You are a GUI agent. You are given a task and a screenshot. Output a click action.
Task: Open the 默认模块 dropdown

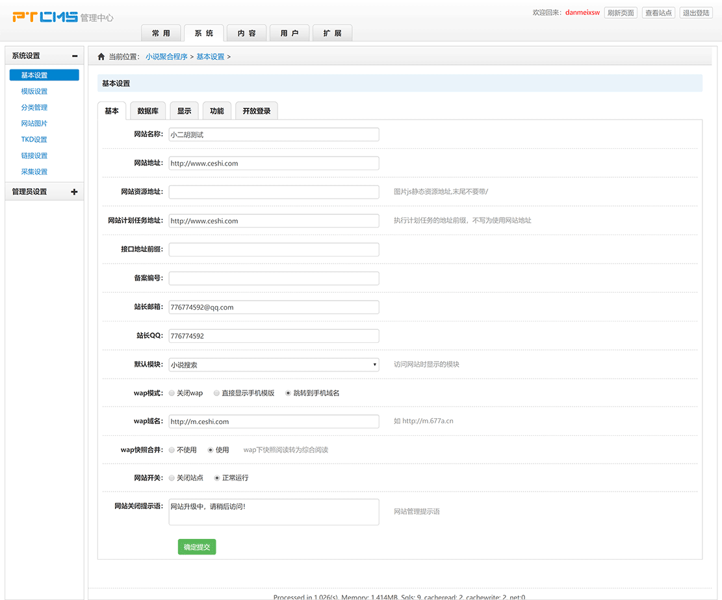tap(274, 365)
